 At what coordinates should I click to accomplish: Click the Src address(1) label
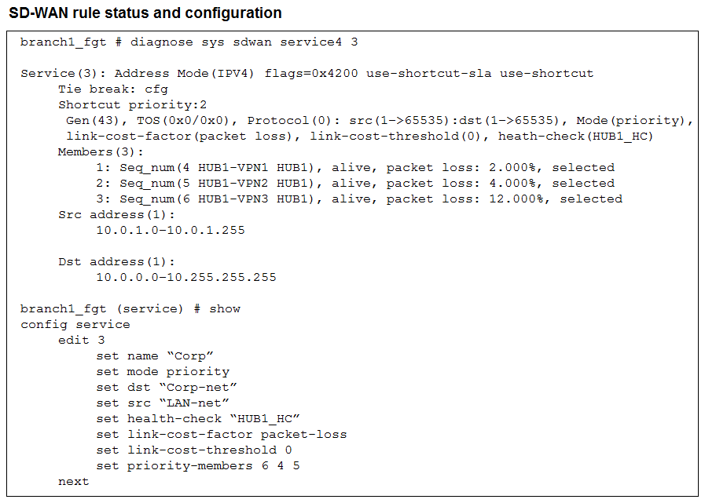(116, 215)
